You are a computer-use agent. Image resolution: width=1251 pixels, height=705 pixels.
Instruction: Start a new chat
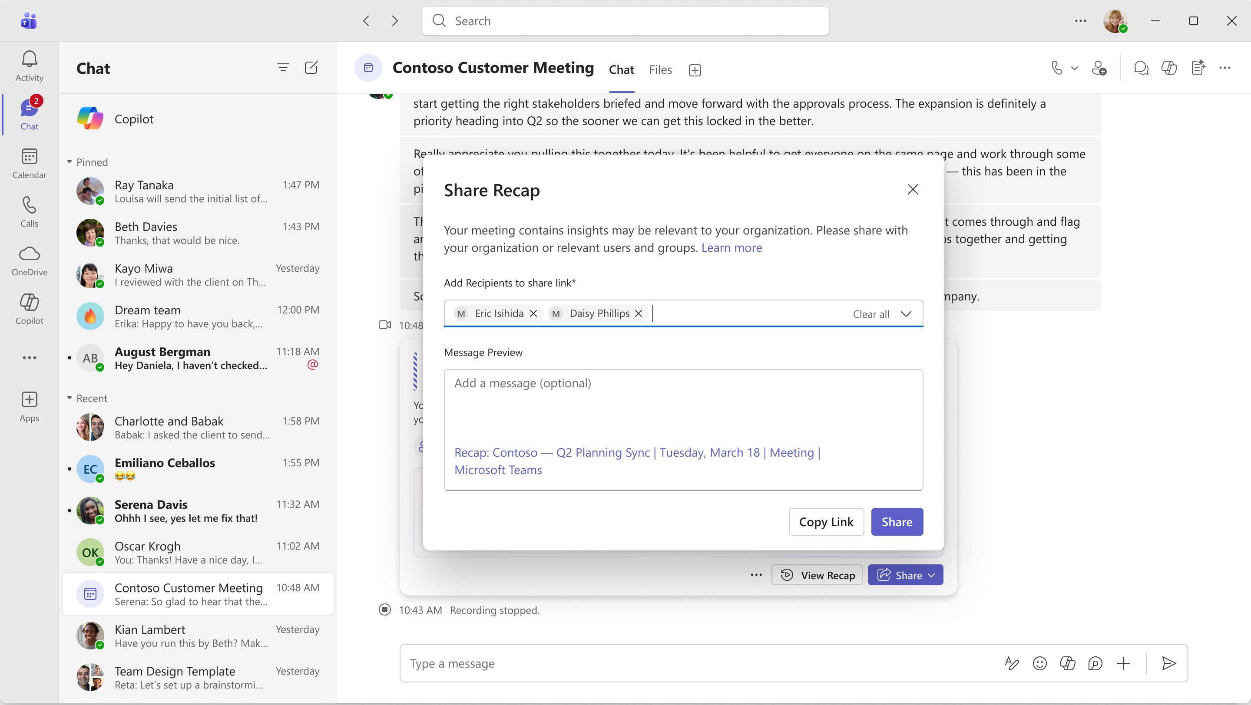pos(311,67)
